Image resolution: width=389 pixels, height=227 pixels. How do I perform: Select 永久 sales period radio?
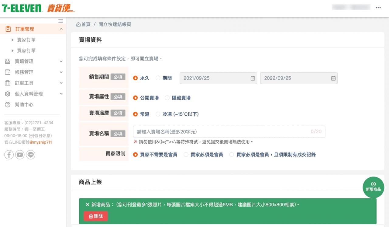click(136, 78)
